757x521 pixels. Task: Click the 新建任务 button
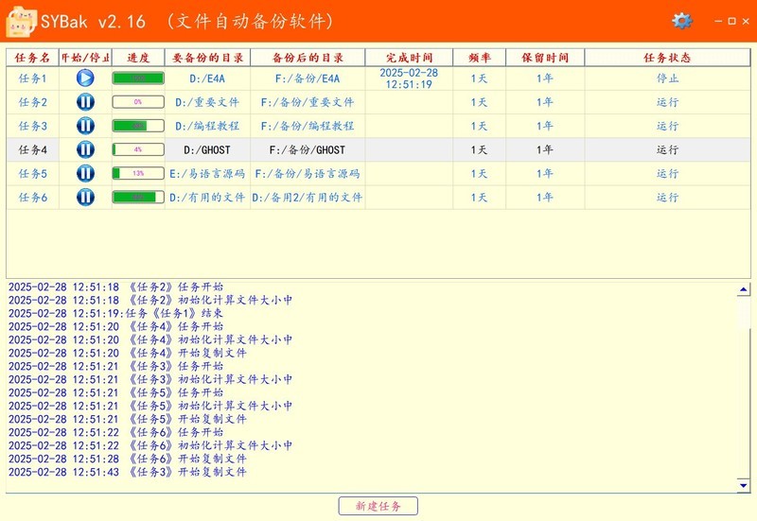[x=378, y=506]
